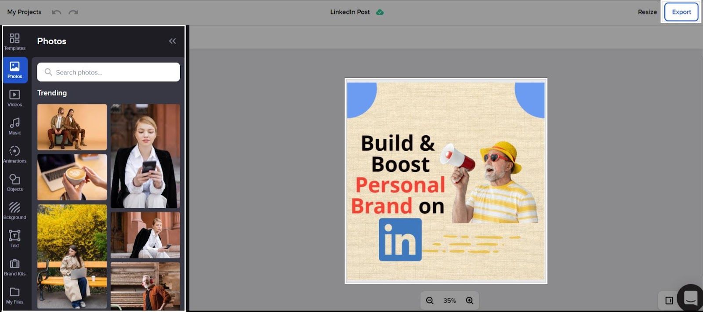Screen dimensions: 703x312
Task: Click the cloud saved status icon
Action: [x=380, y=12]
